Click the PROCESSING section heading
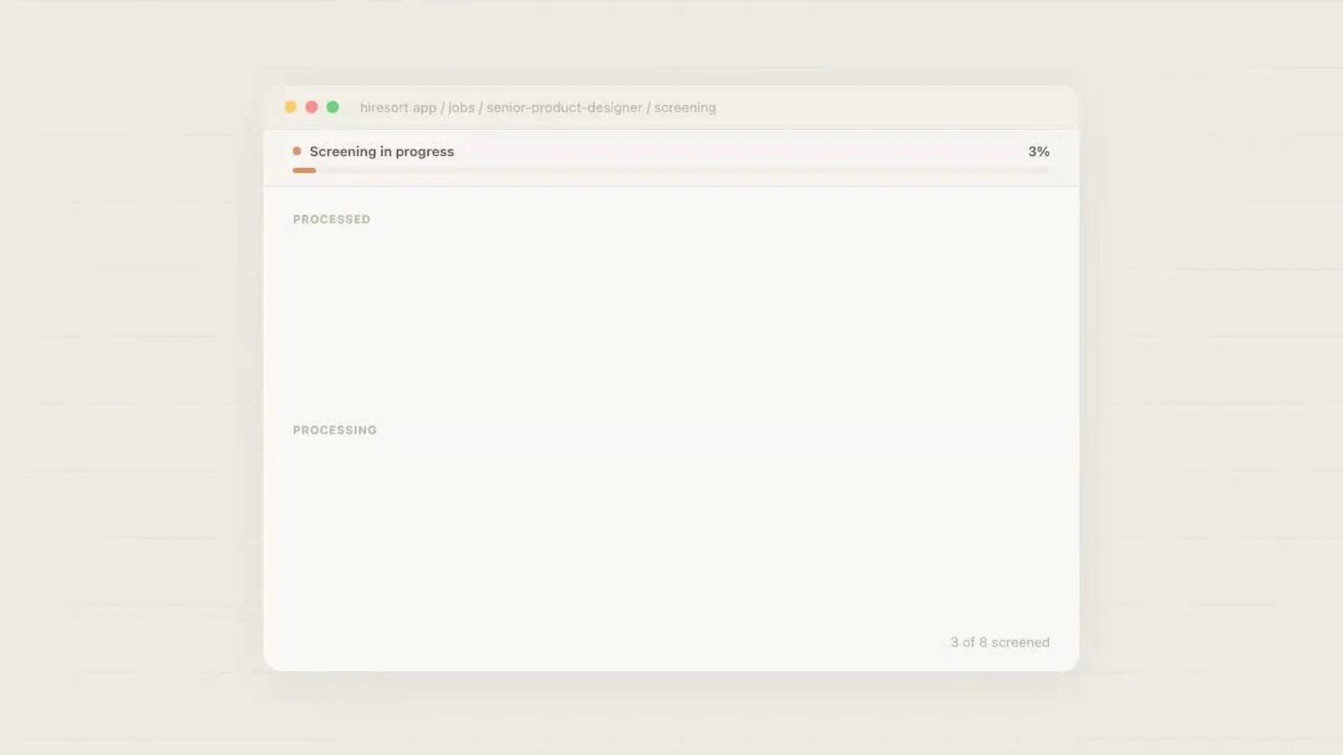 335,430
